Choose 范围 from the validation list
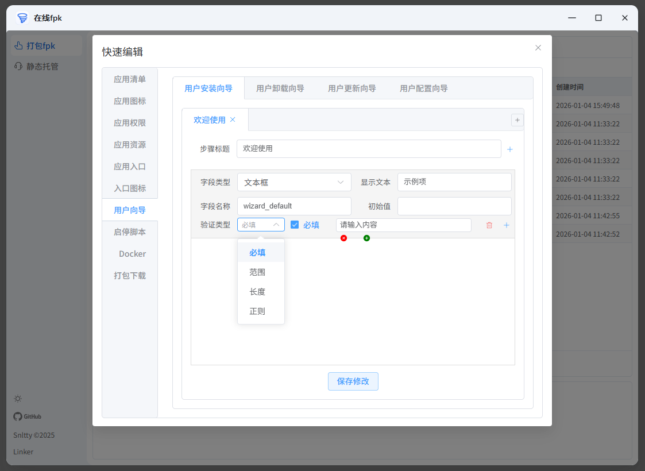Screen dimensions: 645x471 coord(261,272)
